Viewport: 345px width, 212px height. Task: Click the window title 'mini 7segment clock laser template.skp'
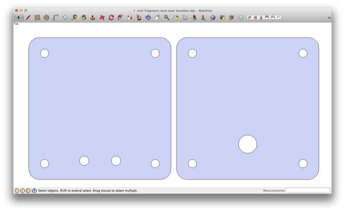point(166,11)
